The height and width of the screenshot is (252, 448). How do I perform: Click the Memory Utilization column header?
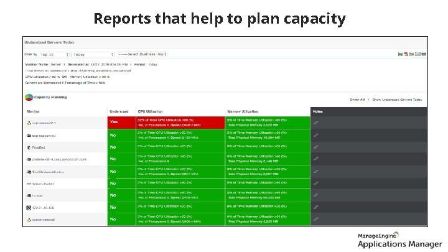click(243, 111)
